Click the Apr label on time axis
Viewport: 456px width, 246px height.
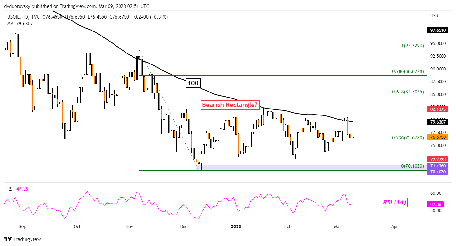[394, 226]
